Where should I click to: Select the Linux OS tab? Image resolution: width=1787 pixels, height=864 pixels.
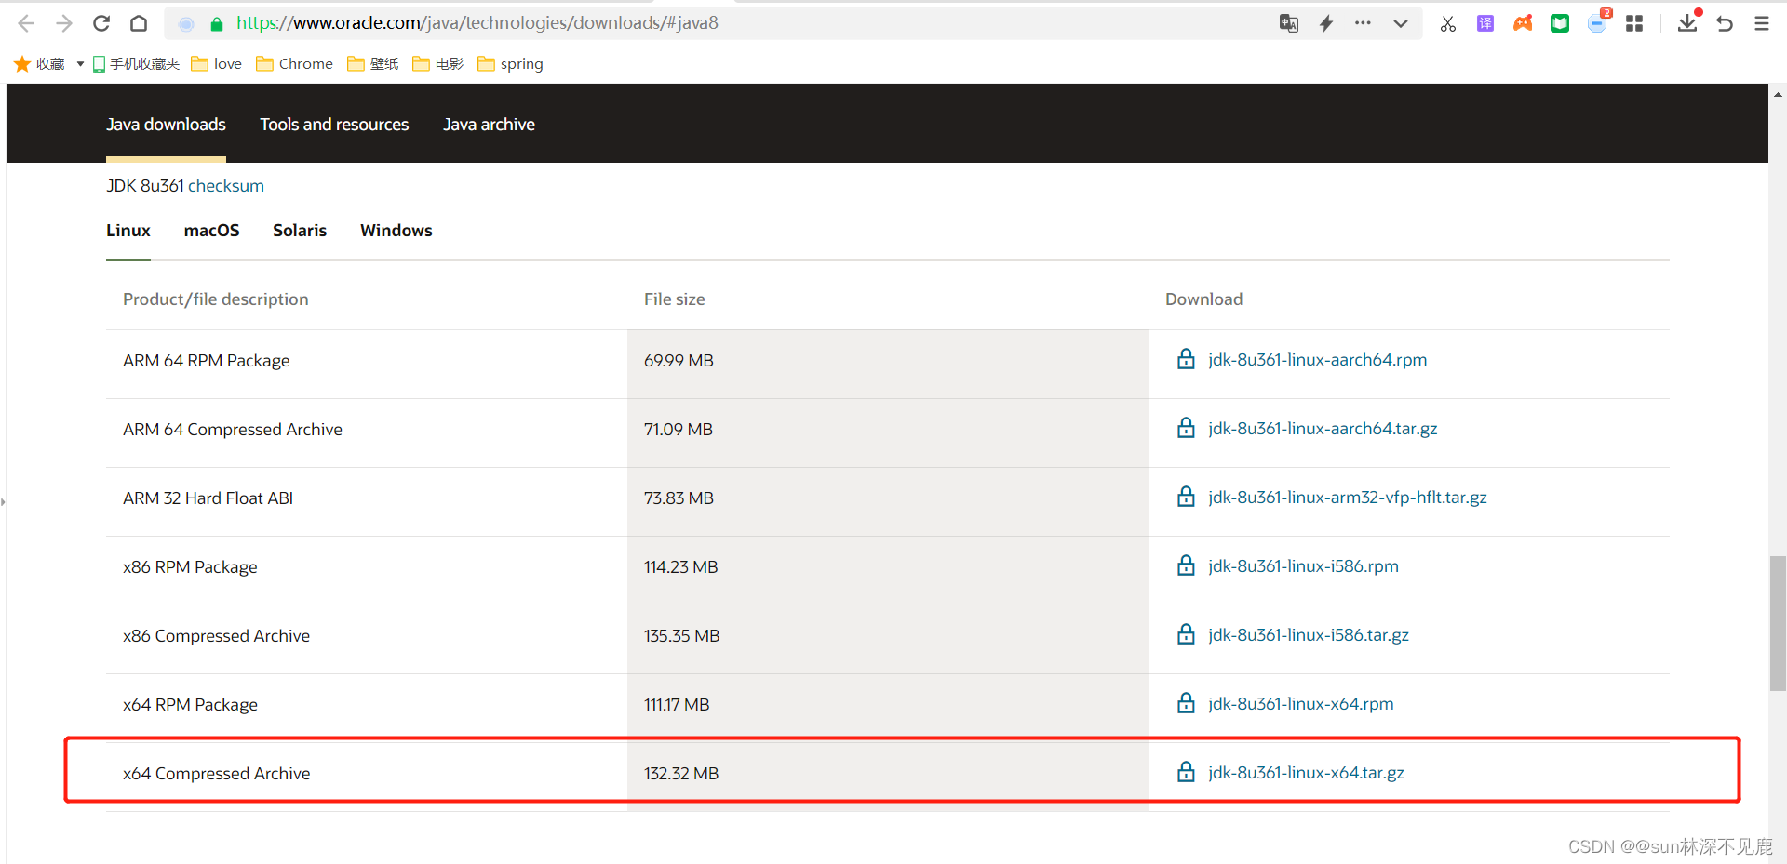(x=128, y=231)
